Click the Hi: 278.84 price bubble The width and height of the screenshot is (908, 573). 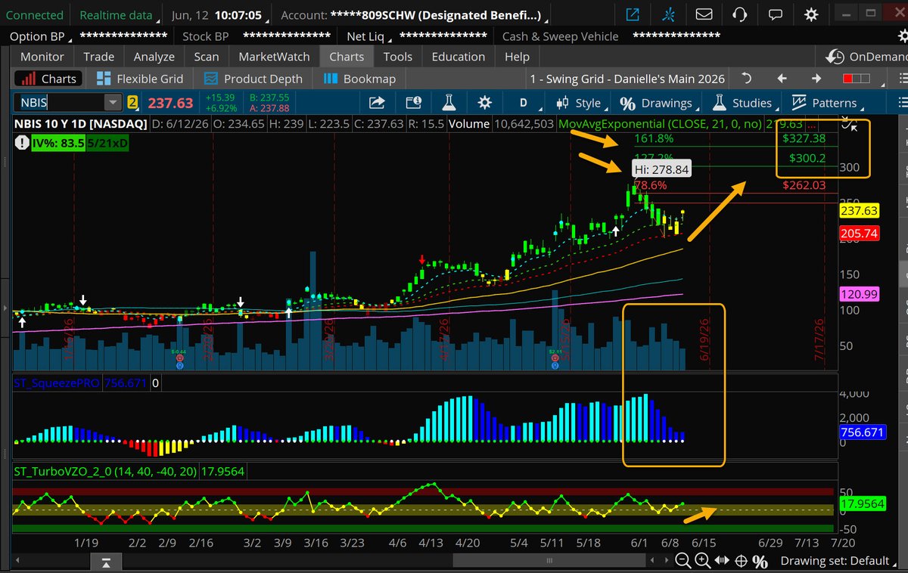click(x=661, y=169)
